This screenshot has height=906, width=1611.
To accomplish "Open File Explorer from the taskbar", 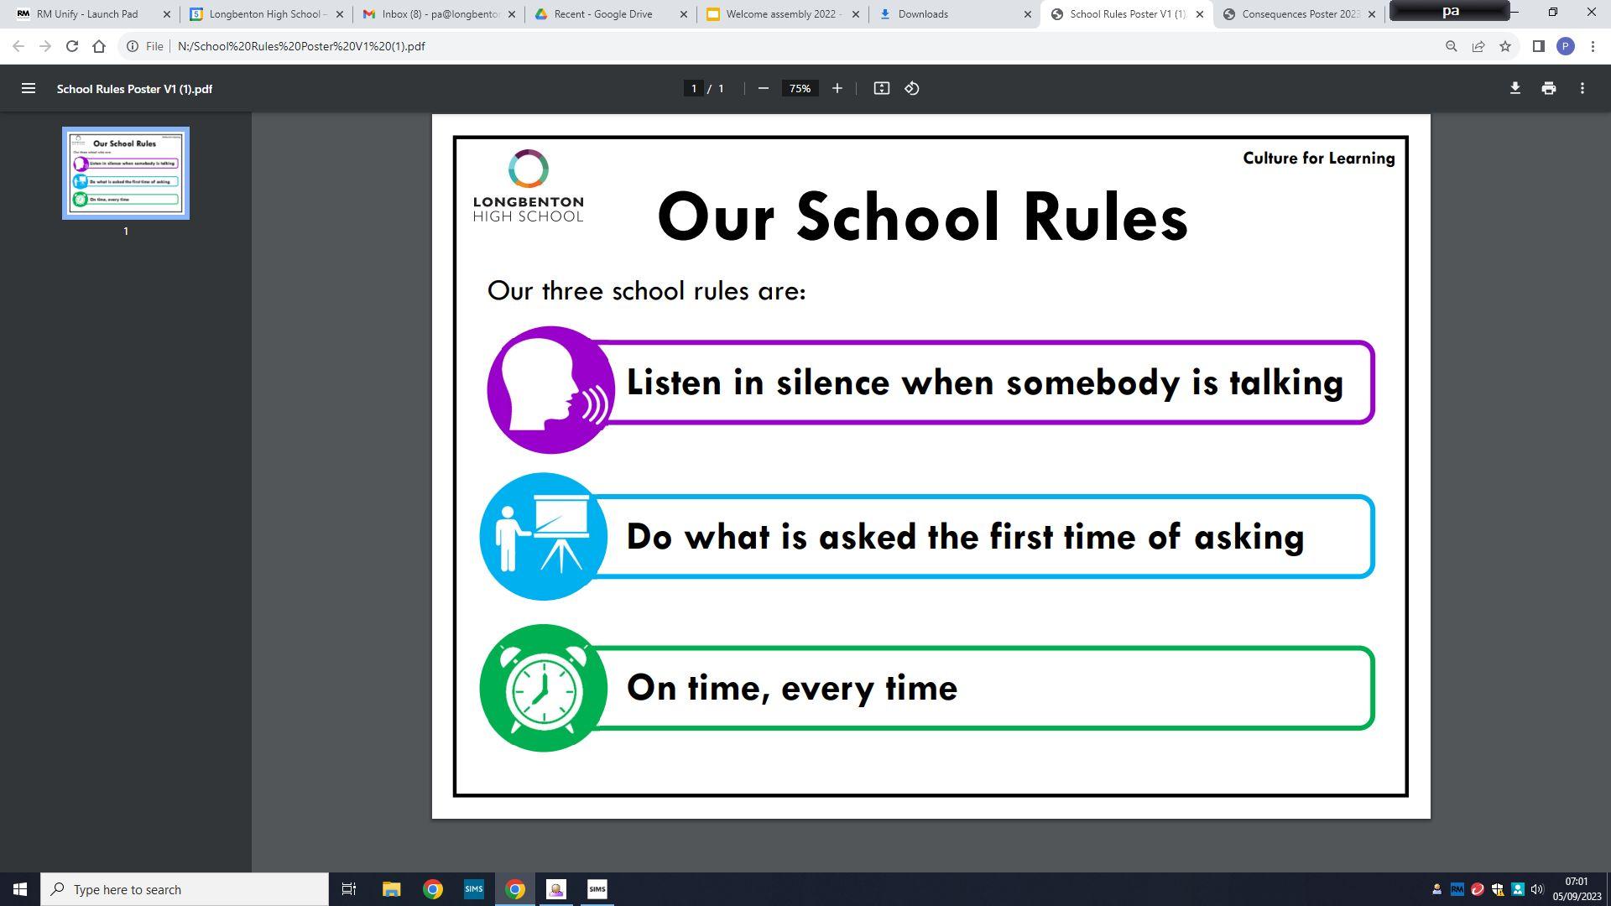I will coord(391,889).
